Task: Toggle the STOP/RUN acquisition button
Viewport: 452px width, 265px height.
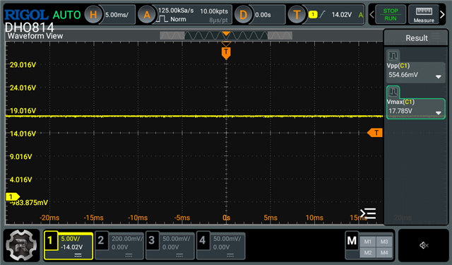Action: (x=391, y=14)
